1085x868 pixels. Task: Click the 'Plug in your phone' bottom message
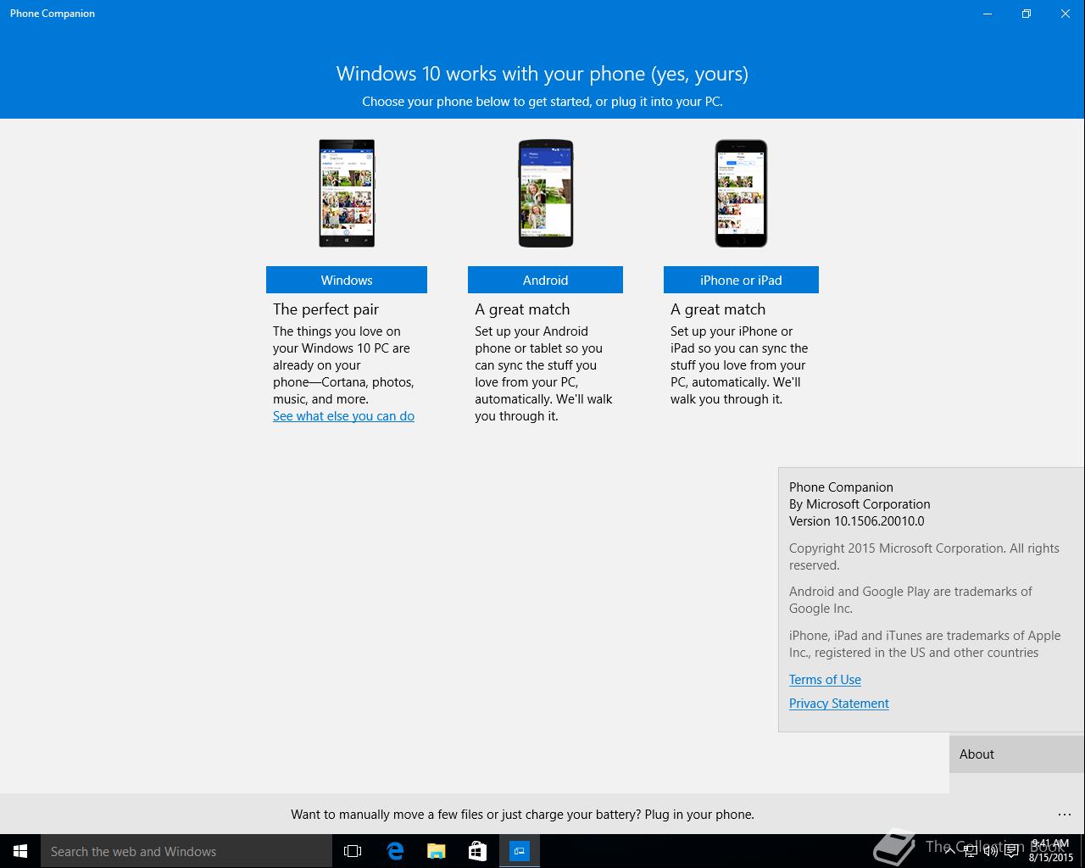point(522,815)
